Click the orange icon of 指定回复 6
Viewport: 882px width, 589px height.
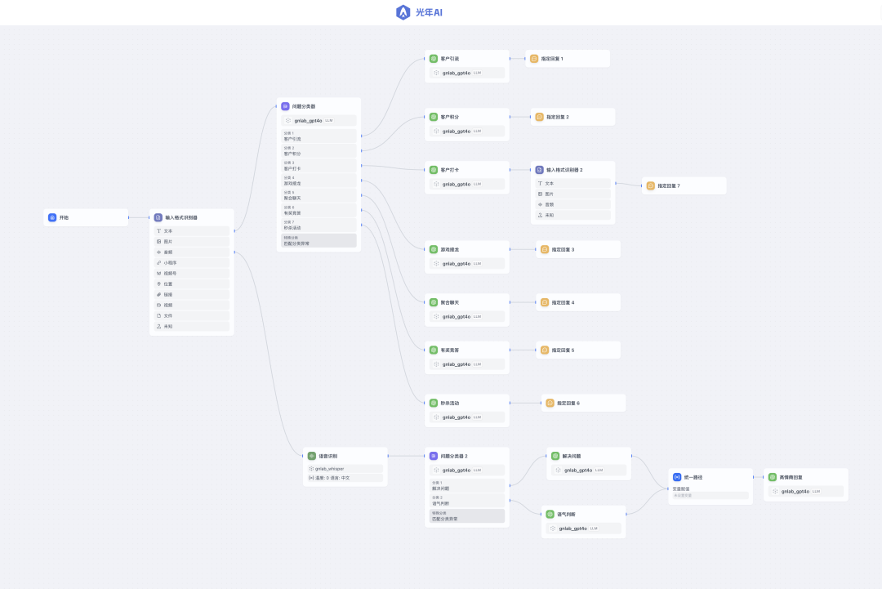click(550, 404)
